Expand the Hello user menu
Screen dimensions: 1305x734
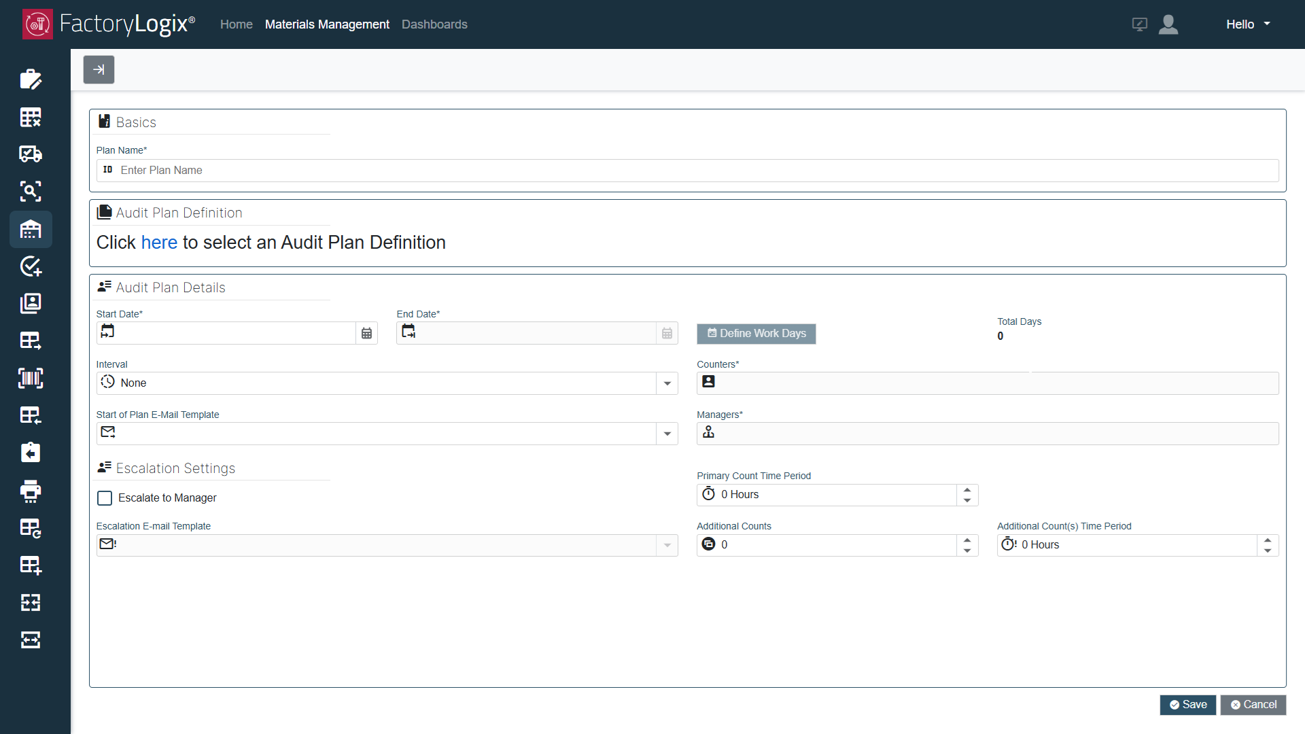1248,24
